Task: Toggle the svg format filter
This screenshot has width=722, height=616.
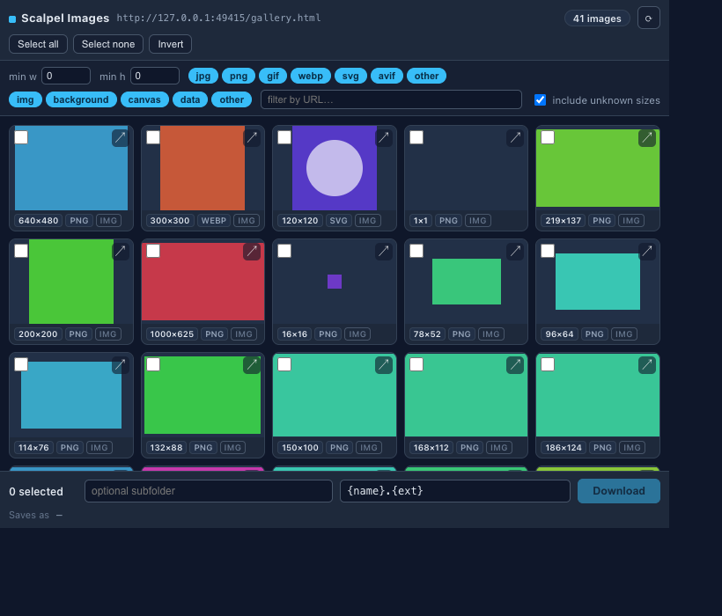Action: click(350, 76)
